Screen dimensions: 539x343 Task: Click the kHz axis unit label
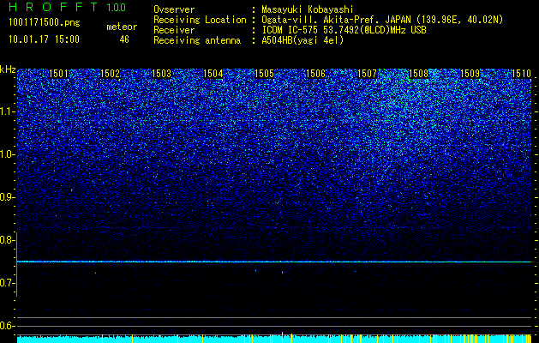(8, 69)
